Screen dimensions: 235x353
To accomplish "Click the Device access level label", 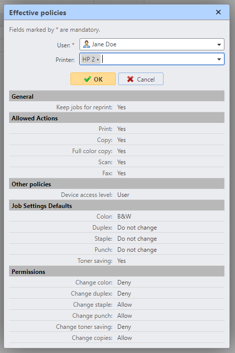I will tap(87, 195).
